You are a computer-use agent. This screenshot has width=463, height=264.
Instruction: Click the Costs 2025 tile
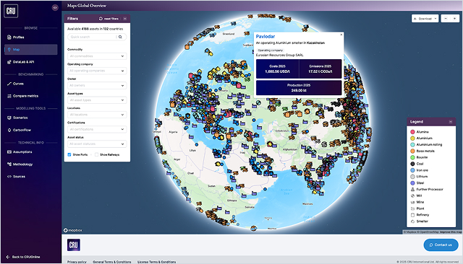(277, 69)
